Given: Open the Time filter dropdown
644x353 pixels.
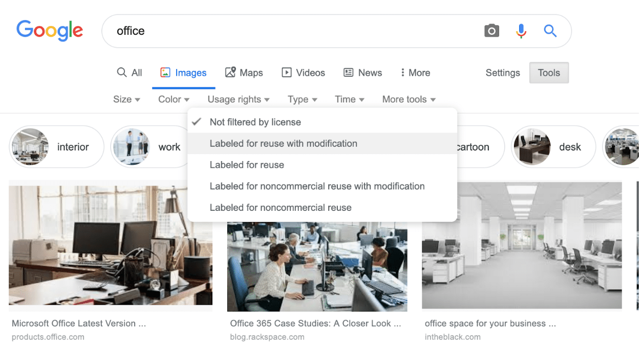Looking at the screenshot, I should pyautogui.click(x=349, y=99).
